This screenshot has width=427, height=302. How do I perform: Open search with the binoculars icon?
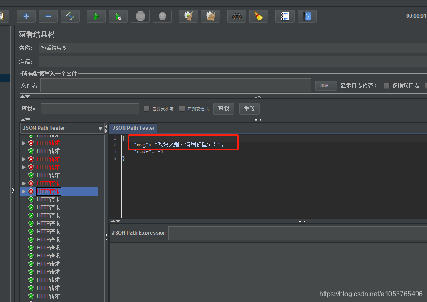(x=237, y=16)
